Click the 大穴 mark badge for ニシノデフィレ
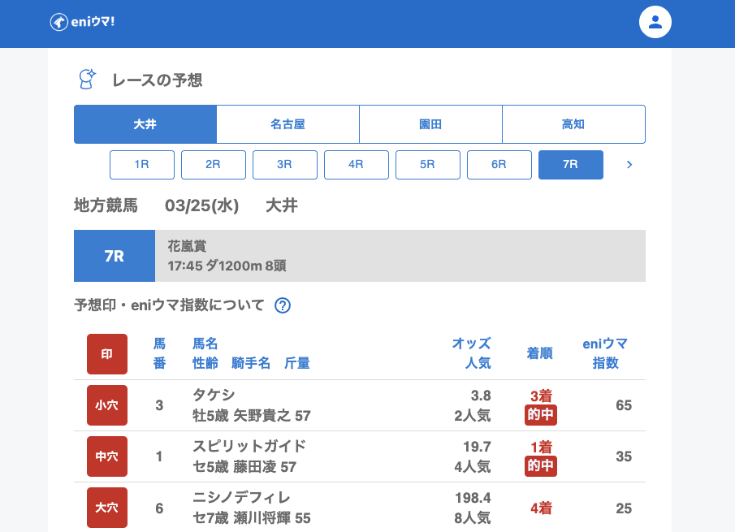This screenshot has height=532, width=735. point(107,508)
